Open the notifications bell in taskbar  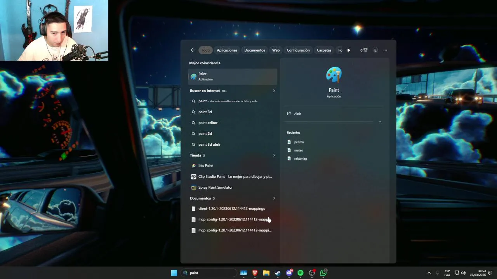[490, 273]
